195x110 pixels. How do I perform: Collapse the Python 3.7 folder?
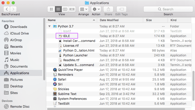click(49, 26)
